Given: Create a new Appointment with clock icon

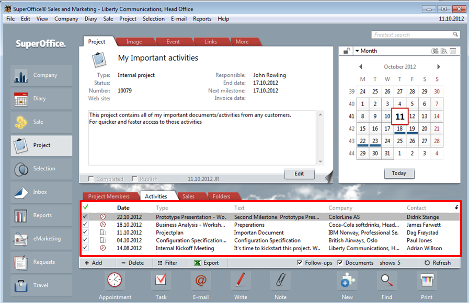Looking at the screenshot, I should (x=115, y=280).
